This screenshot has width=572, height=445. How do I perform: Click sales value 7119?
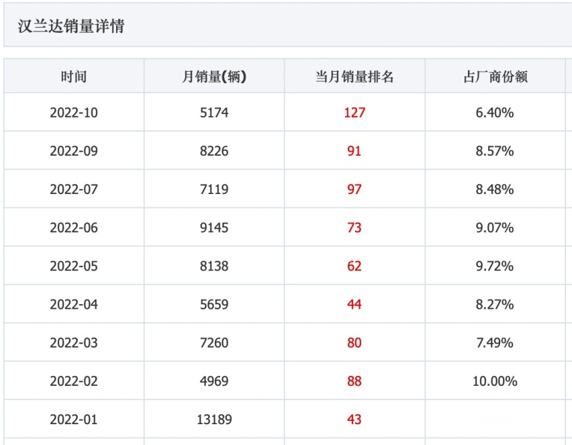(214, 189)
